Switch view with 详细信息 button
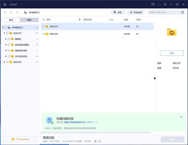Viewport: 188px width, 145px height. pos(136,12)
